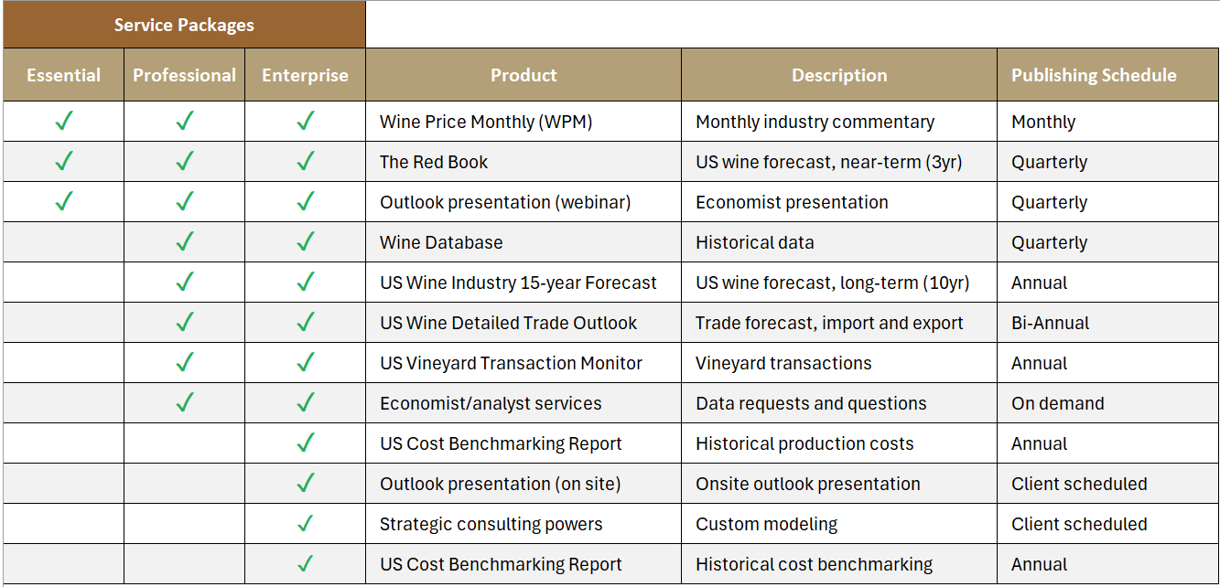Select Enterprise checkmark for Strategic consulting powers
Screen dimensions: 1220x587
pyautogui.click(x=306, y=523)
